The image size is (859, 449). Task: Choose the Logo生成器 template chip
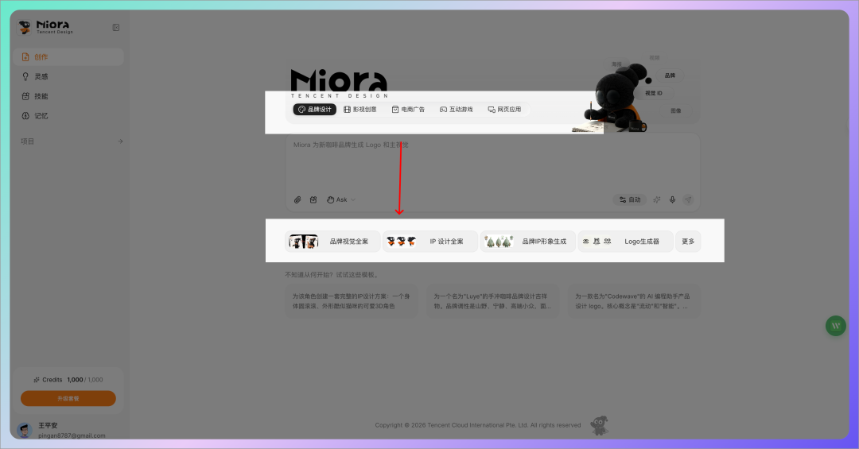[x=626, y=242]
